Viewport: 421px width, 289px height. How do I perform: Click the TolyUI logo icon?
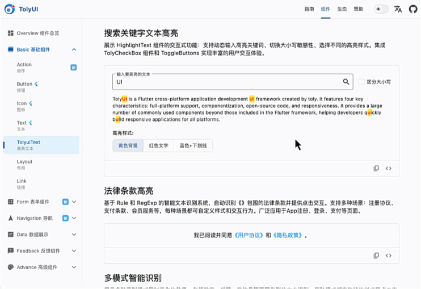[10, 9]
